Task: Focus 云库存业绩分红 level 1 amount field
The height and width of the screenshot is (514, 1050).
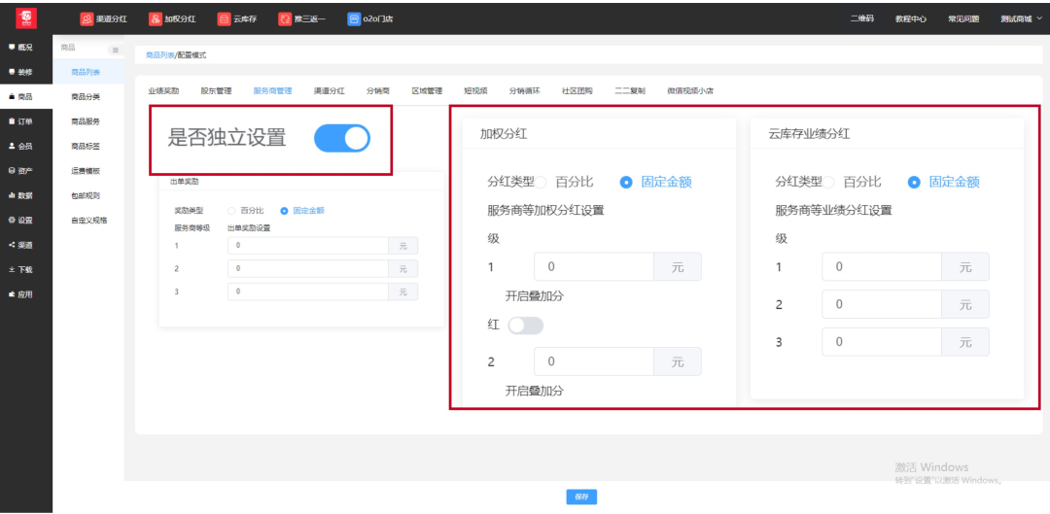Action: [882, 267]
